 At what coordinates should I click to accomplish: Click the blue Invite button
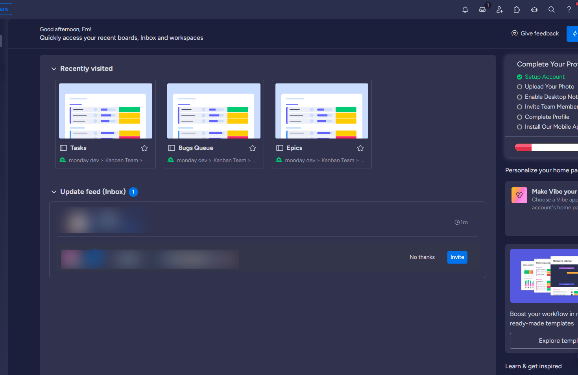tap(457, 257)
